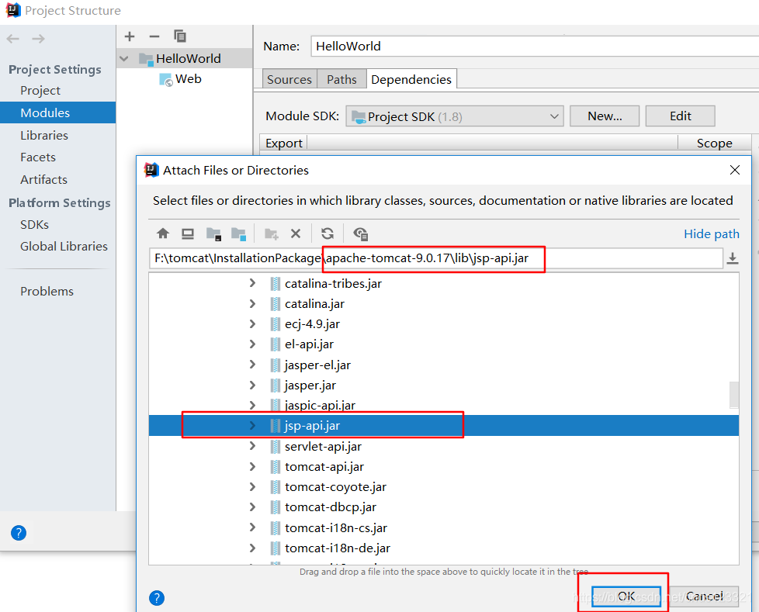Expand the ecj-4.9.jar node

252,323
